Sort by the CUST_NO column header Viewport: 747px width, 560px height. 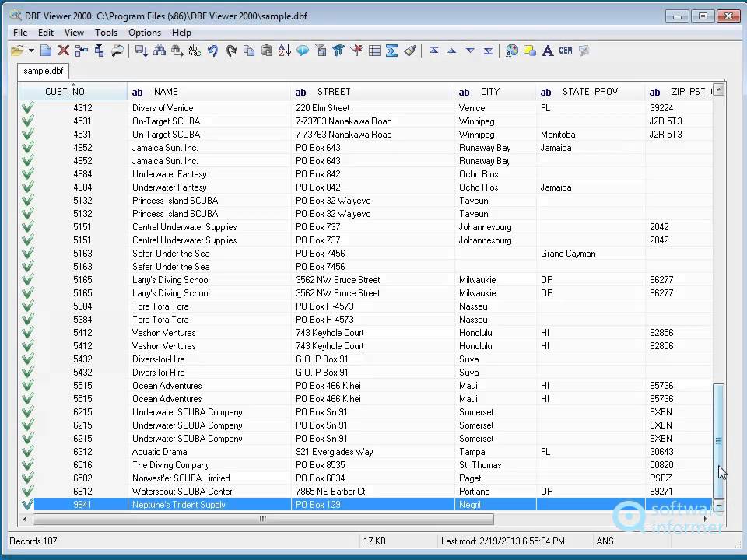[x=73, y=92]
